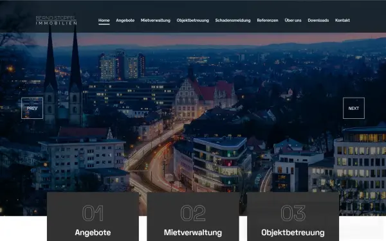Advance the slider with NEXT
This screenshot has width=386, height=241.
point(353,108)
